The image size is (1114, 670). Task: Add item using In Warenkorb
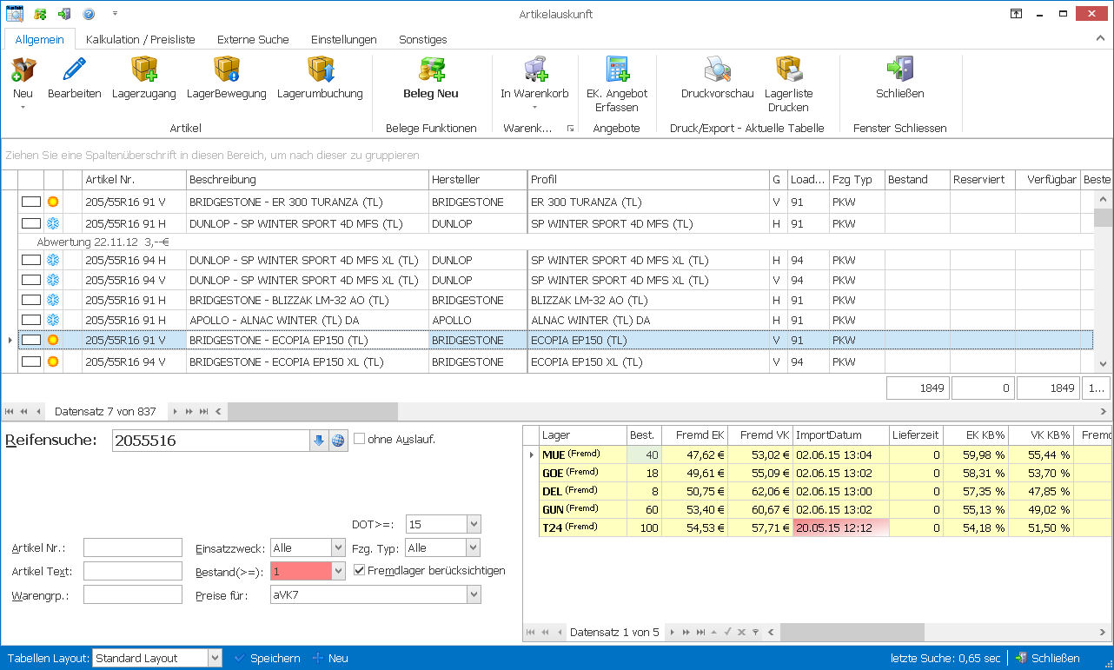point(534,78)
